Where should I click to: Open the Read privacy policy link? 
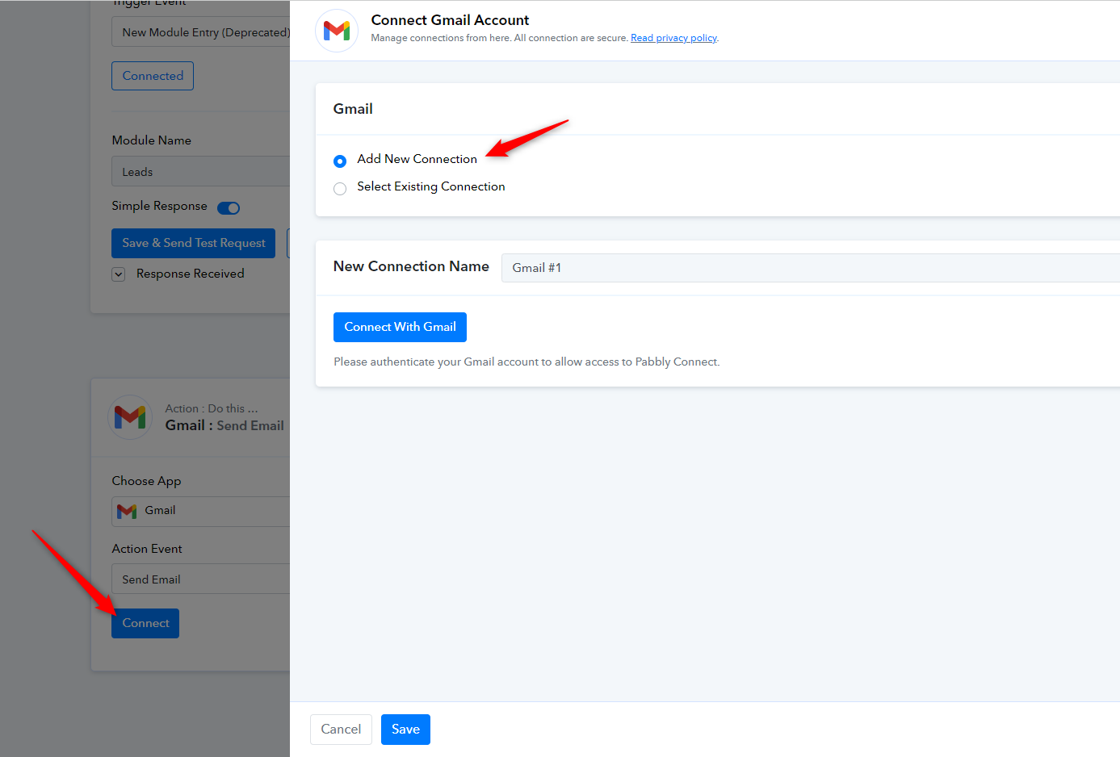[x=673, y=38]
